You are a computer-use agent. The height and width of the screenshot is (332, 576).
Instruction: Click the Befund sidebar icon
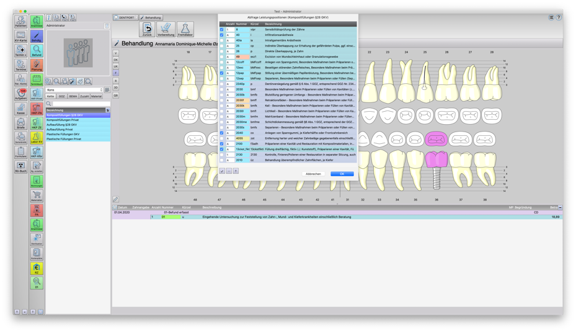37,50
